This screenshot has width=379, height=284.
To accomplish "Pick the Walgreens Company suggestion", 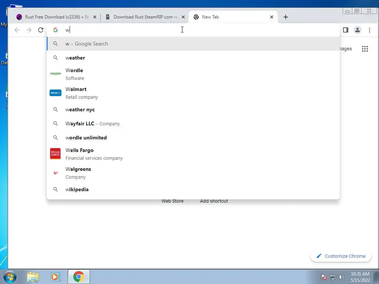I will 193,173.
